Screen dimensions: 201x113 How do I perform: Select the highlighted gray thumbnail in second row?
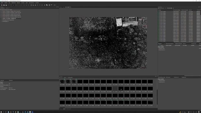tap(115, 89)
